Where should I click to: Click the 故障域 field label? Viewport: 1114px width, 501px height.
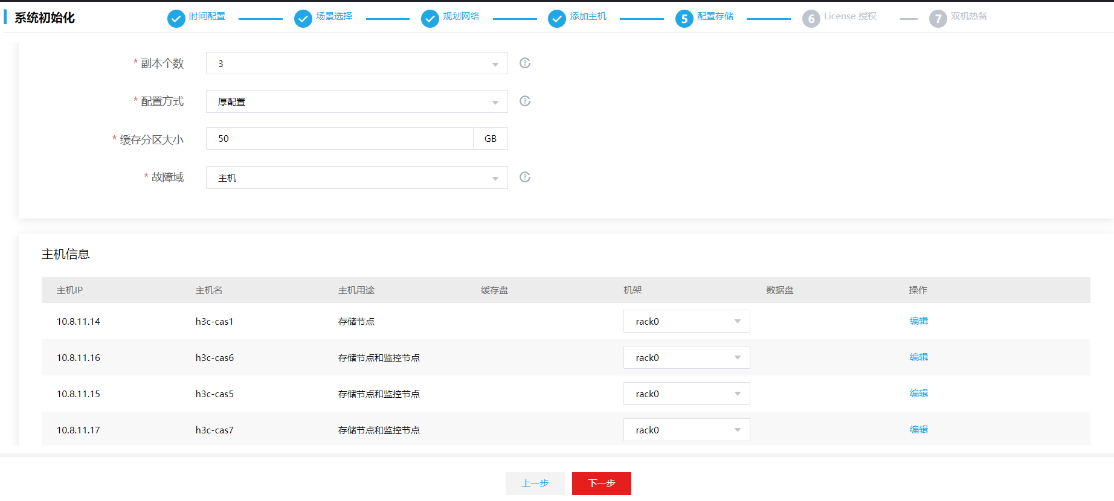click(167, 177)
